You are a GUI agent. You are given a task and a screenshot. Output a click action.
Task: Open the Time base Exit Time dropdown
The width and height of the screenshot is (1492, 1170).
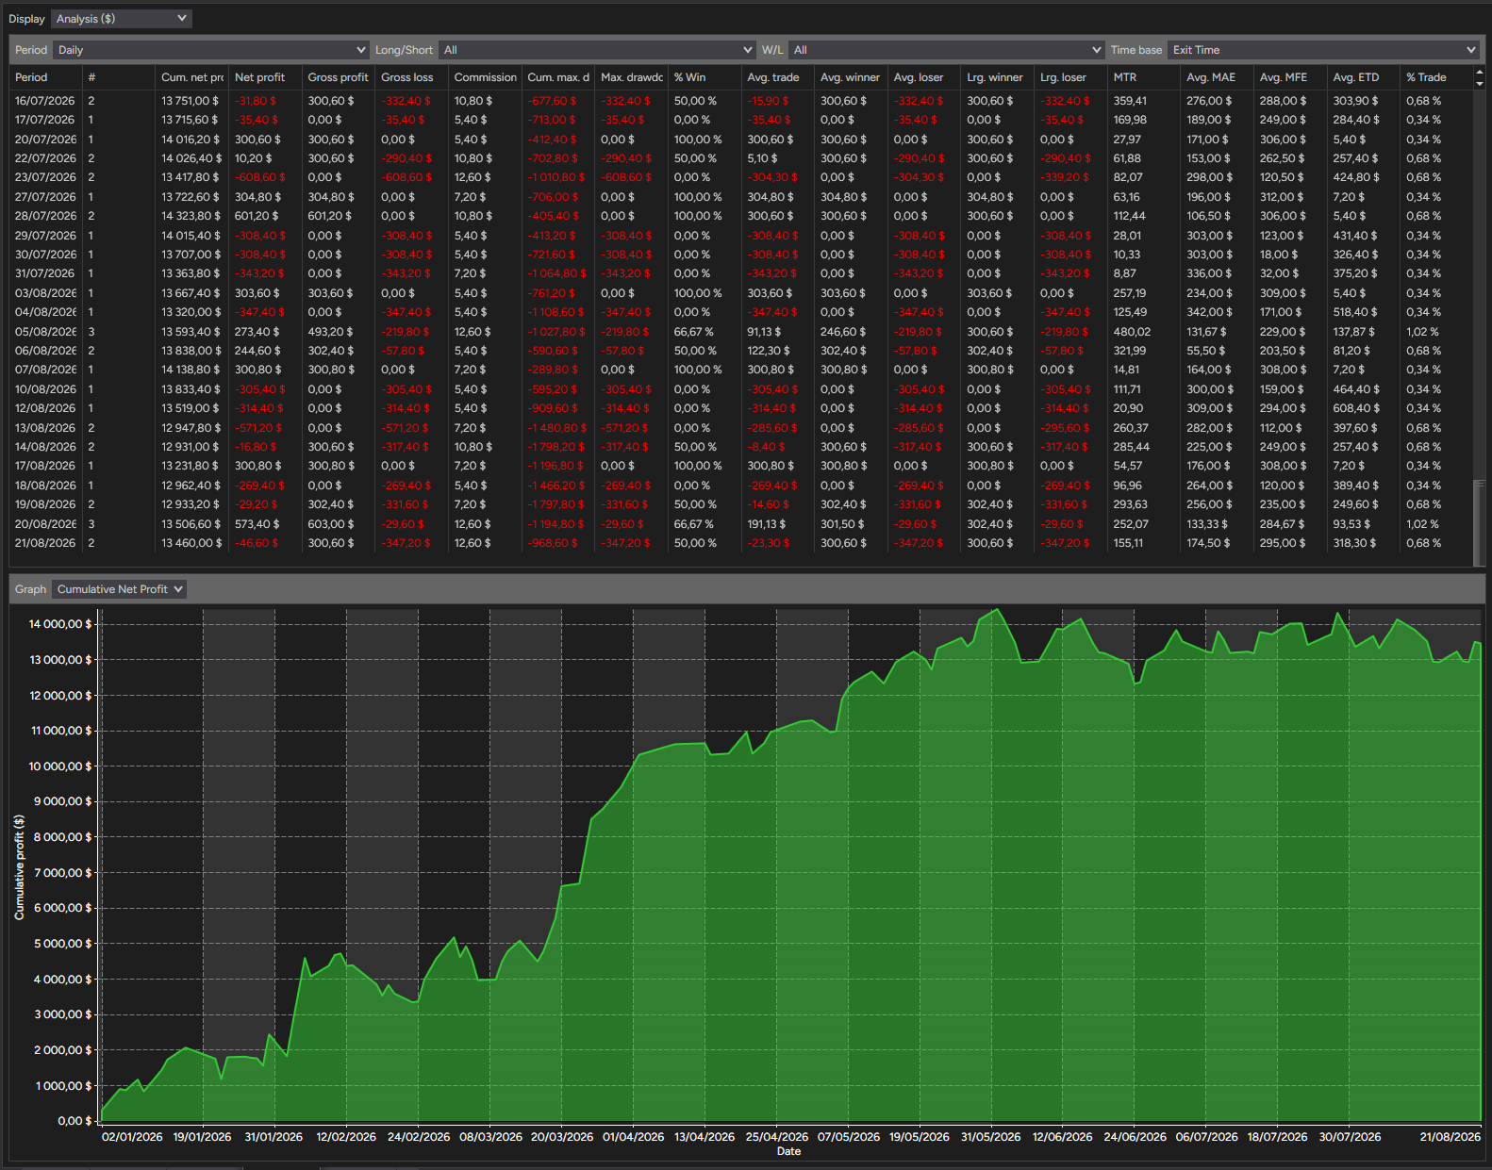(x=1323, y=50)
